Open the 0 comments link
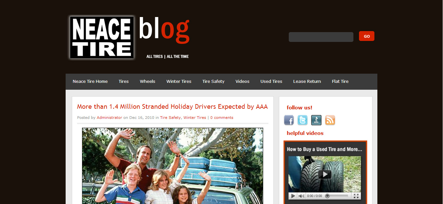This screenshot has height=204, width=443. 222,118
